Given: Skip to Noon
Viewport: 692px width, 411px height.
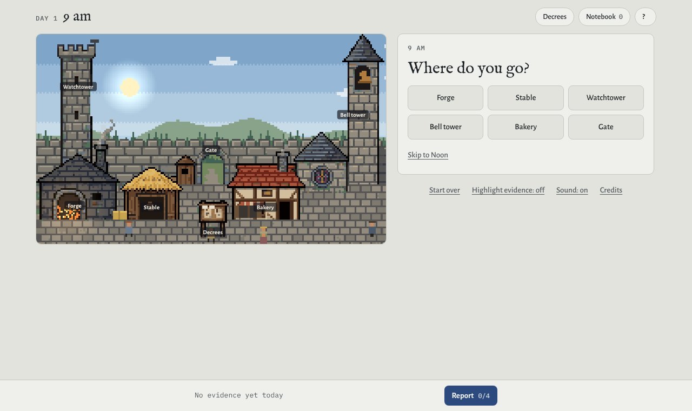Looking at the screenshot, I should tap(428, 155).
